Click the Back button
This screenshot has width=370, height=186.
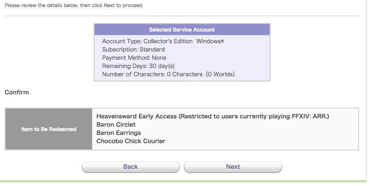click(130, 167)
